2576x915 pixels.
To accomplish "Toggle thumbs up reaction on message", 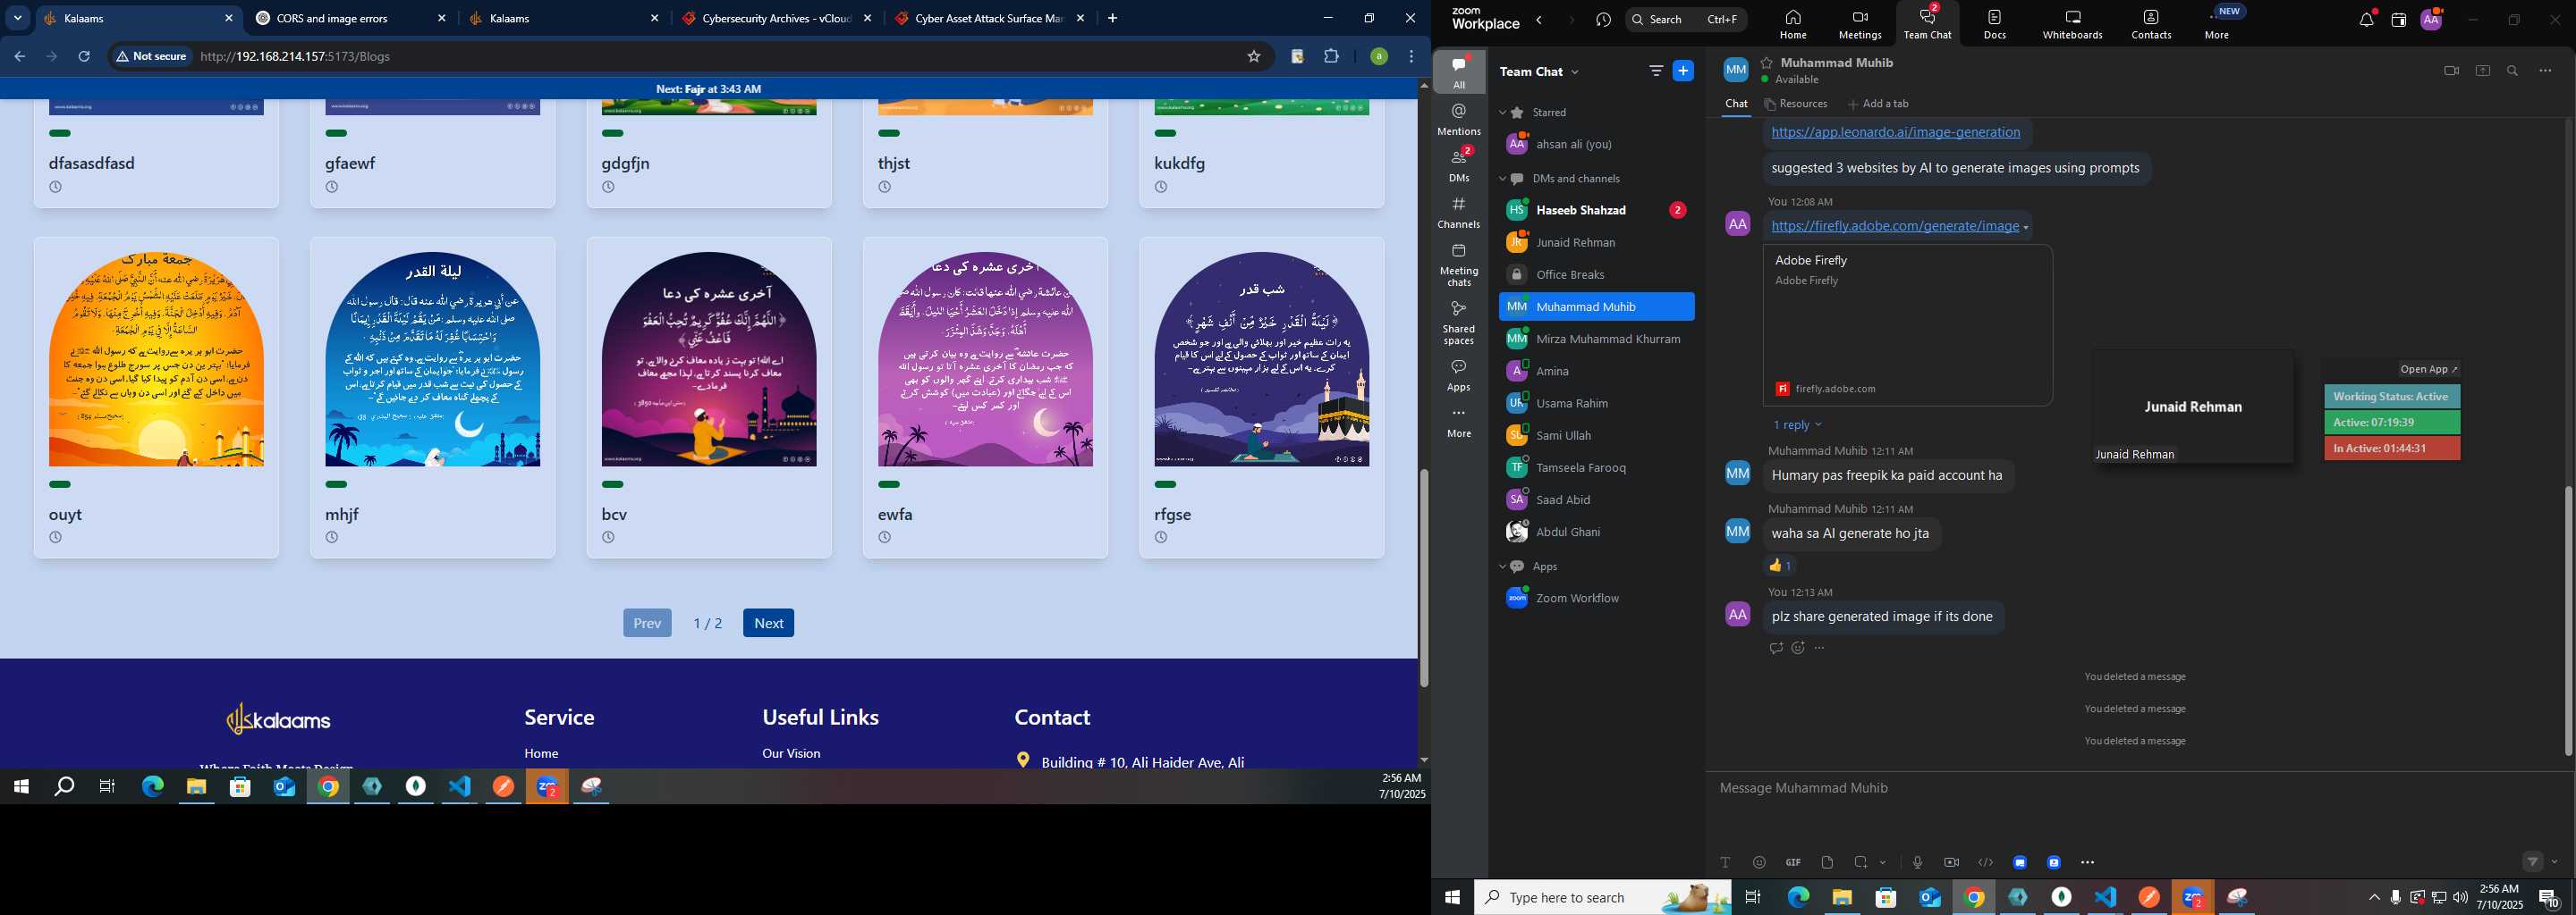I will pos(1780,566).
